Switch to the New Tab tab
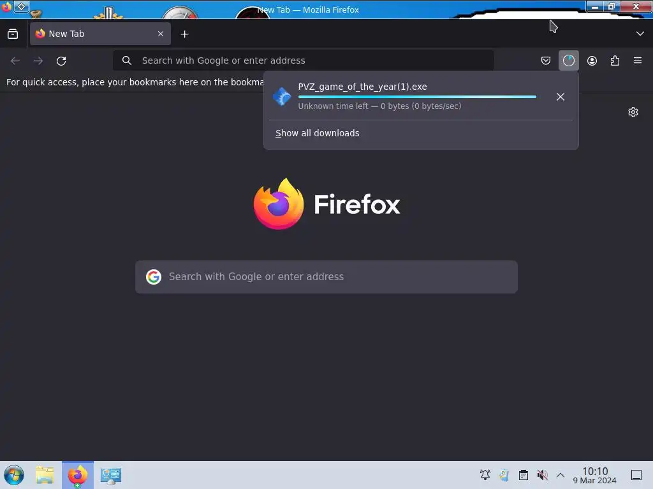 tap(100, 34)
